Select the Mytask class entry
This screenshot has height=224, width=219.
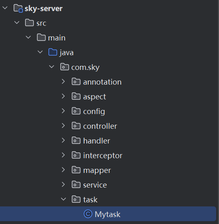click(108, 214)
